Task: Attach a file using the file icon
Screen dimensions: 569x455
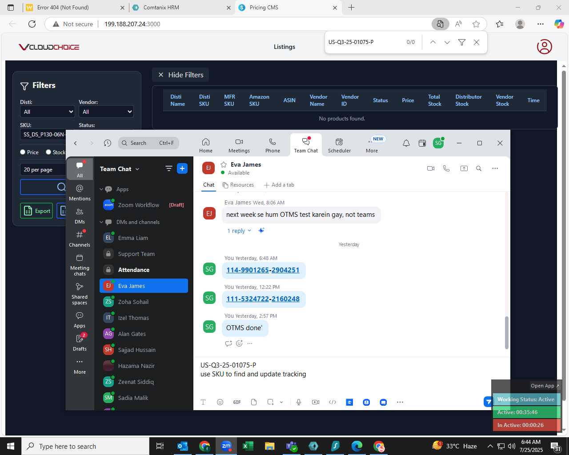Action: (254, 402)
